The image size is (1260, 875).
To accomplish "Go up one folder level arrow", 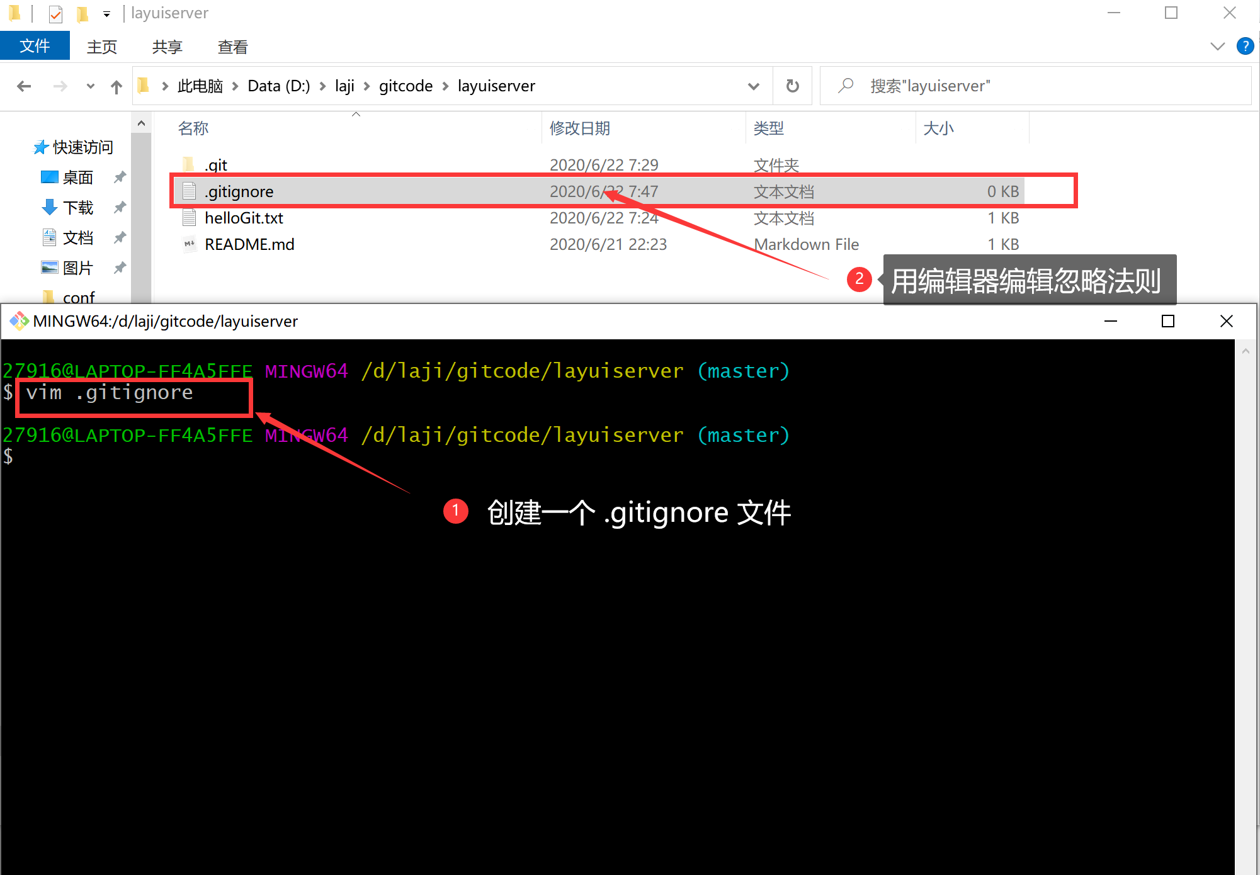I will click(x=116, y=86).
